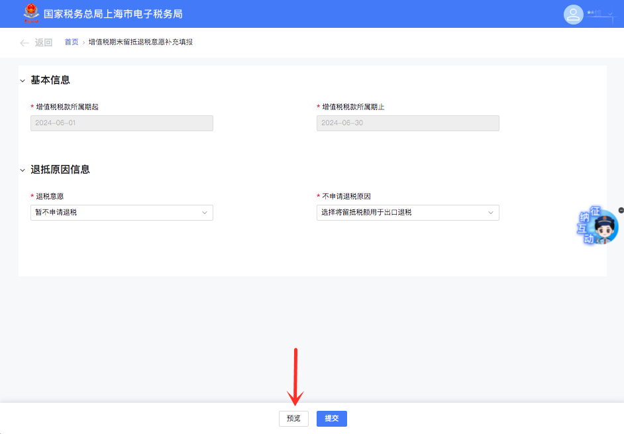The image size is (624, 434).
Task: Click the breadcrumb separator chevron after 首页
Action: point(83,42)
